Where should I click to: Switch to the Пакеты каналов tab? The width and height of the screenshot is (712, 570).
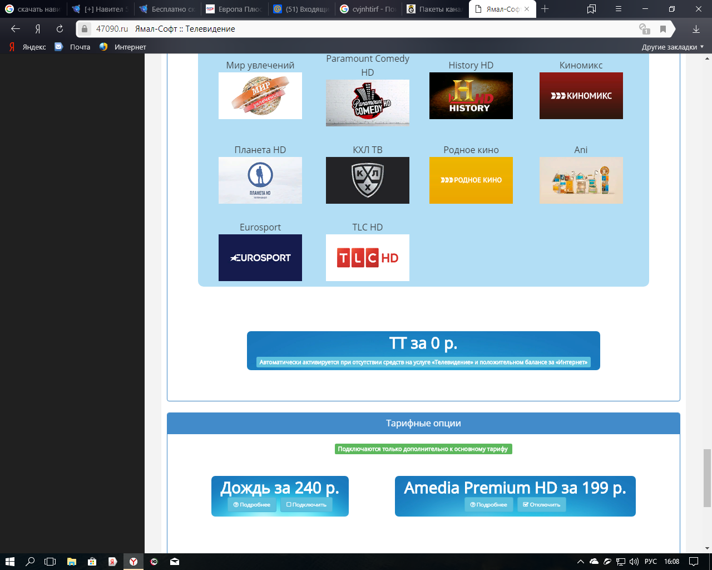(x=434, y=9)
